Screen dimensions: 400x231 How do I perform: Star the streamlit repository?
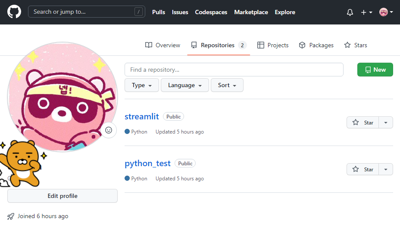(362, 122)
